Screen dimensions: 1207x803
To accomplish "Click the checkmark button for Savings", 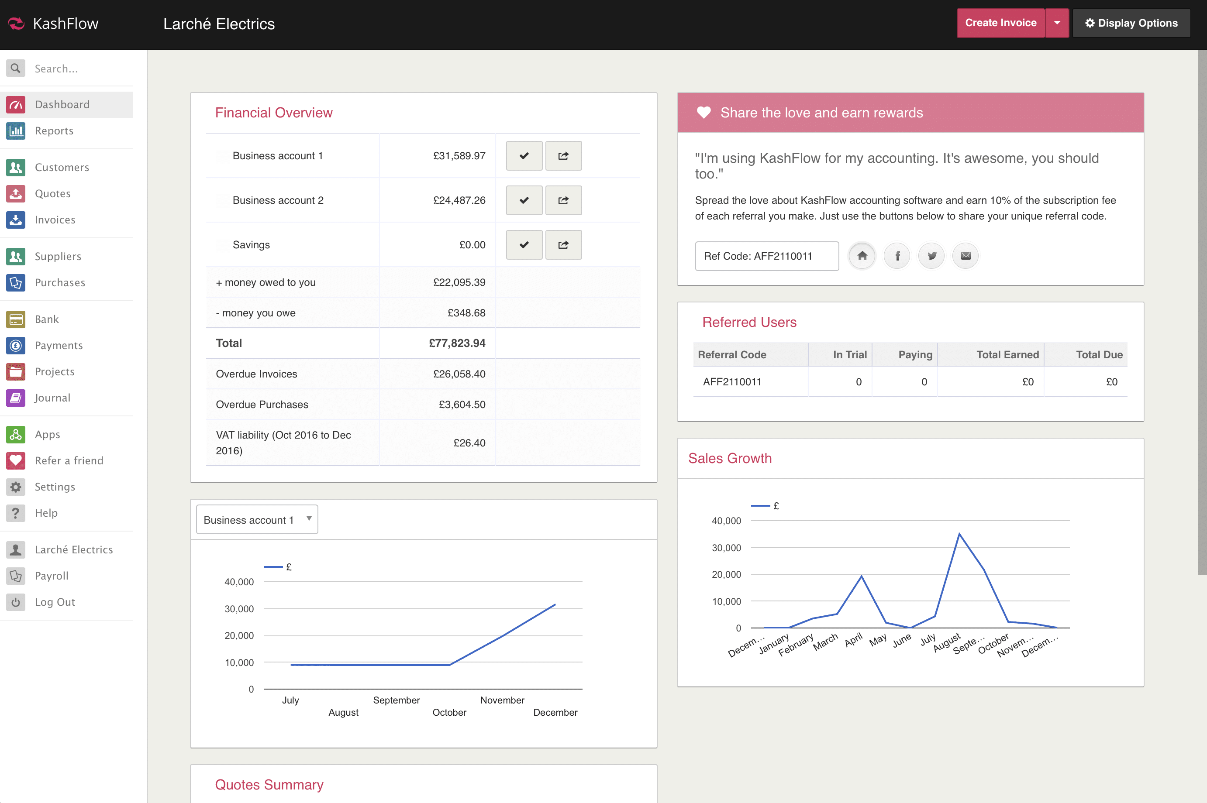I will (524, 245).
